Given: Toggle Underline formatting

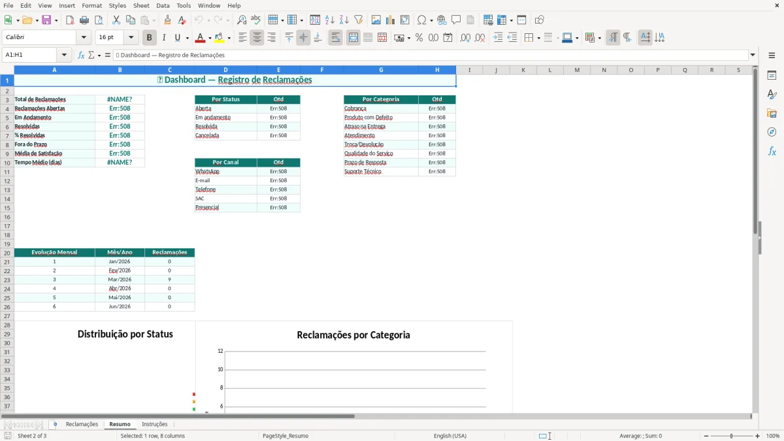Looking at the screenshot, I should pos(178,38).
